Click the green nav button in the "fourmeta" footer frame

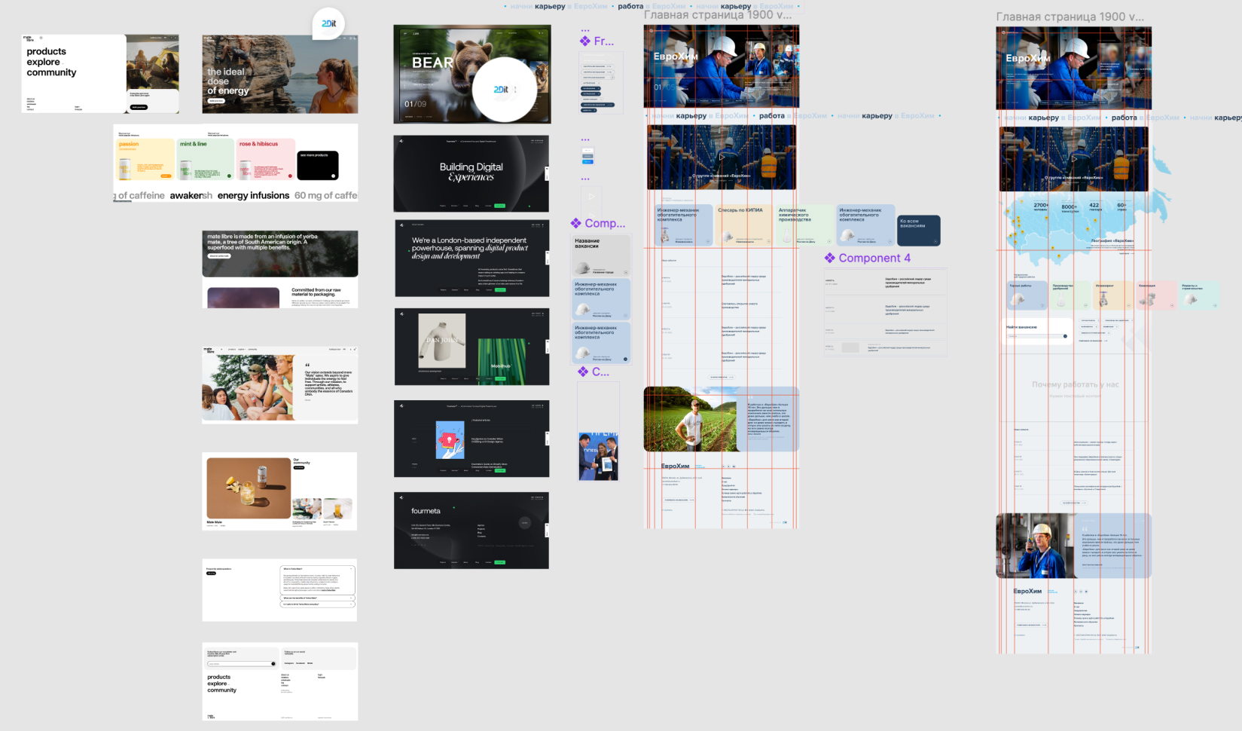point(499,562)
